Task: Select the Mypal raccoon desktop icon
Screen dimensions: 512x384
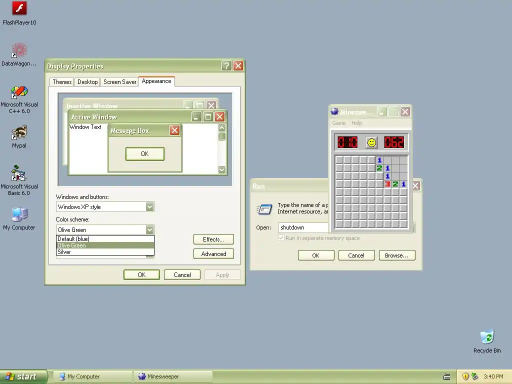Action: (19, 137)
